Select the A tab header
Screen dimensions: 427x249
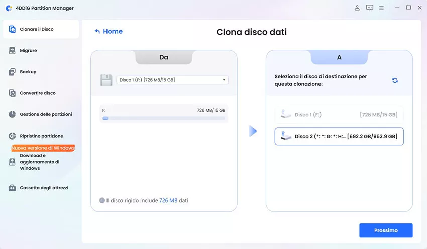339,57
